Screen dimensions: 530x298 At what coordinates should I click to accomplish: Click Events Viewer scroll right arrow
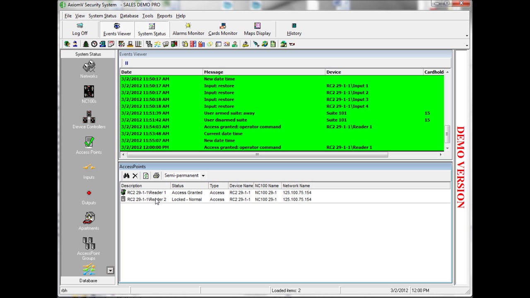pyautogui.click(x=441, y=154)
